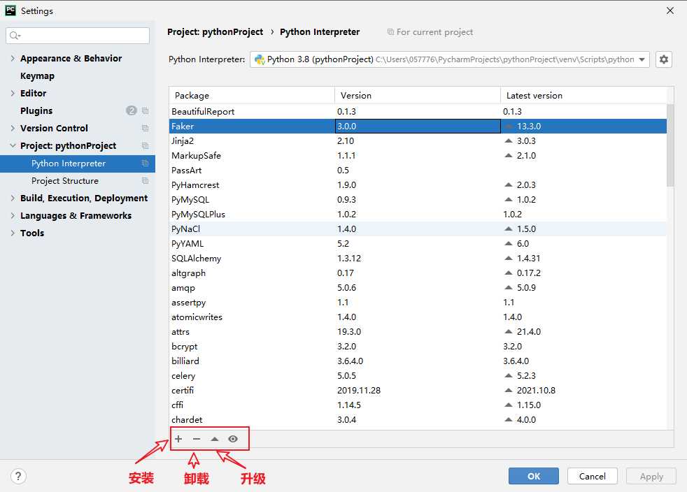Expand the Tools section
The width and height of the screenshot is (687, 492).
click(x=13, y=233)
